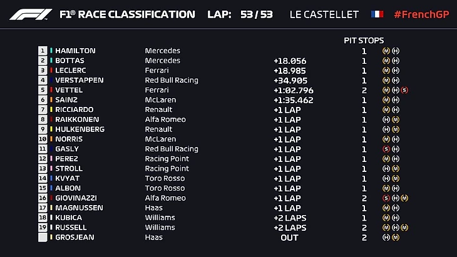Click Bottas's white hard tyre icon
This screenshot has width=457, height=257.
[396, 61]
